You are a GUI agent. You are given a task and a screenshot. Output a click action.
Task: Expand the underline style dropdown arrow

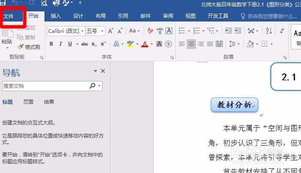click(x=77, y=44)
